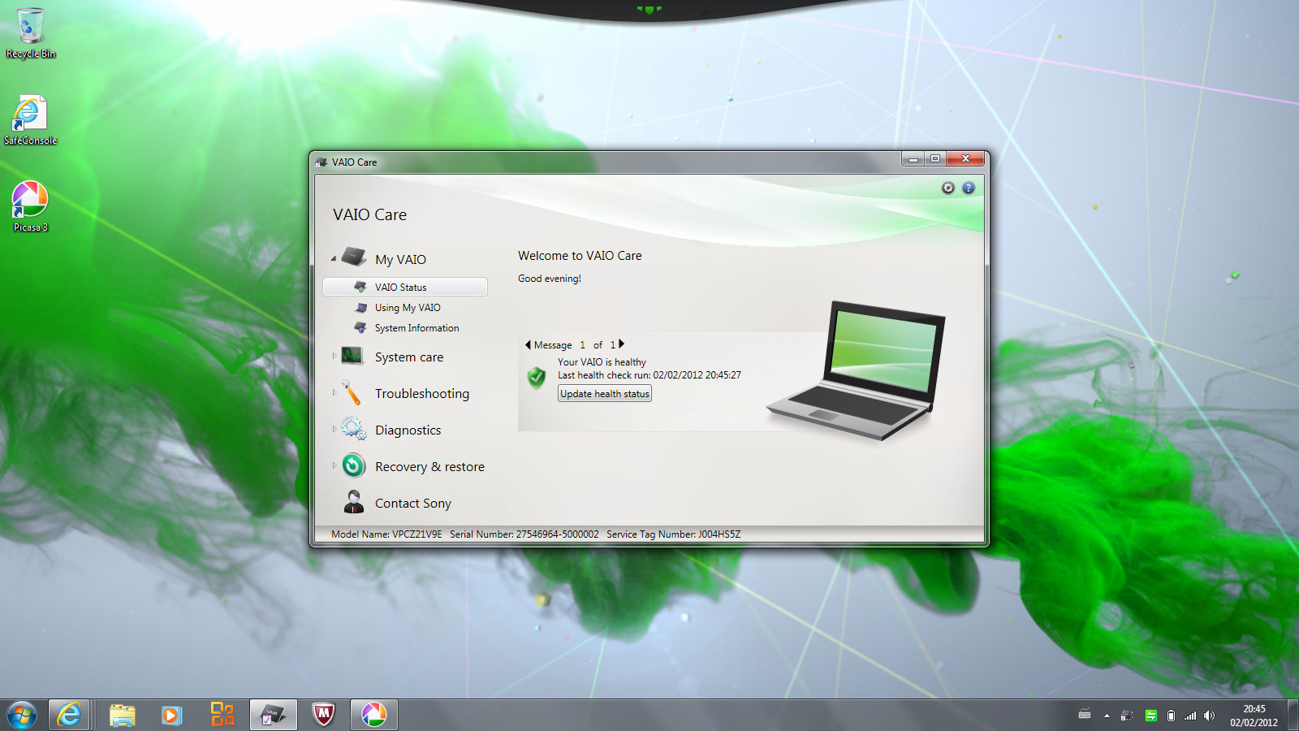Viewport: 1299px width, 731px height.
Task: Open the My VAIO category label
Action: (400, 260)
